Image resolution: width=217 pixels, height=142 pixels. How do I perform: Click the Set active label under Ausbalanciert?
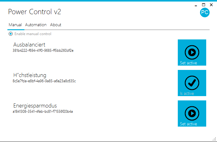click(x=188, y=63)
